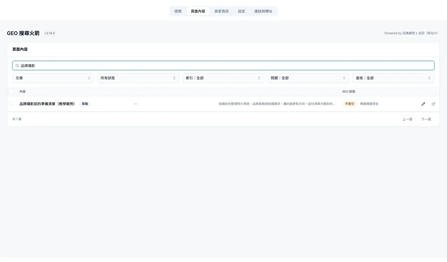Click the v2.14.0 version badge
This screenshot has width=447, height=262.
(x=50, y=33)
